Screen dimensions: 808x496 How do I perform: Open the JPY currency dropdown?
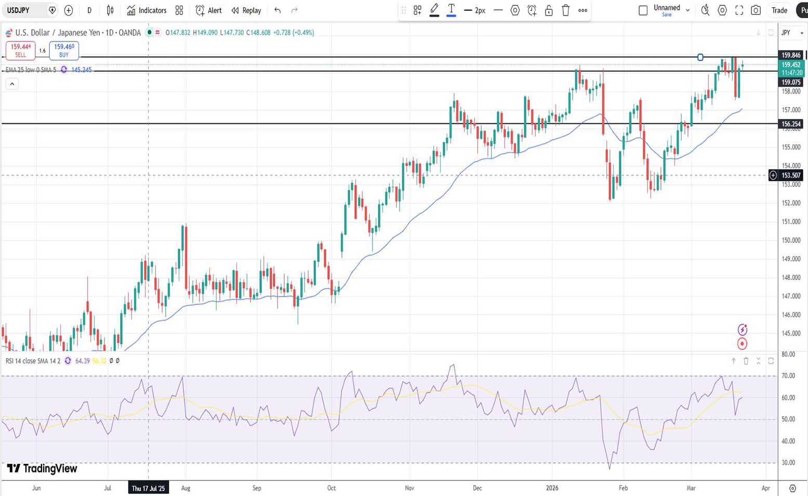tap(792, 33)
